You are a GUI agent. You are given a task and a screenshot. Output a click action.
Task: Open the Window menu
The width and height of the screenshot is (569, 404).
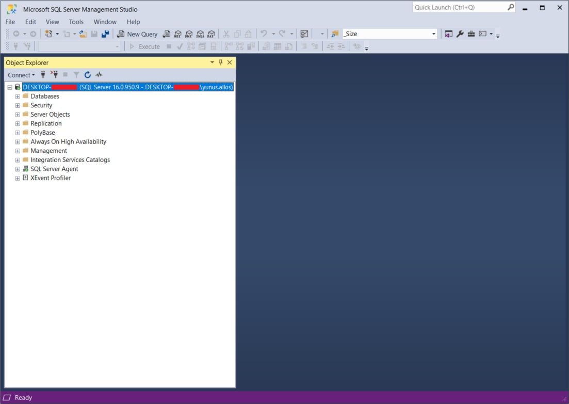(x=105, y=22)
